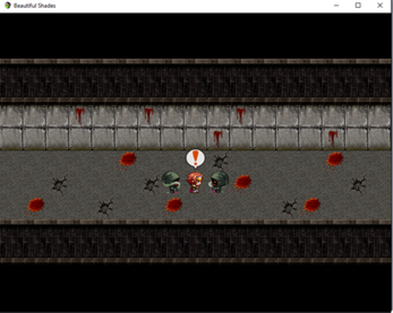Click the "Beautiful Shades" title text
Screen dimensions: 393x313
click(x=34, y=6)
